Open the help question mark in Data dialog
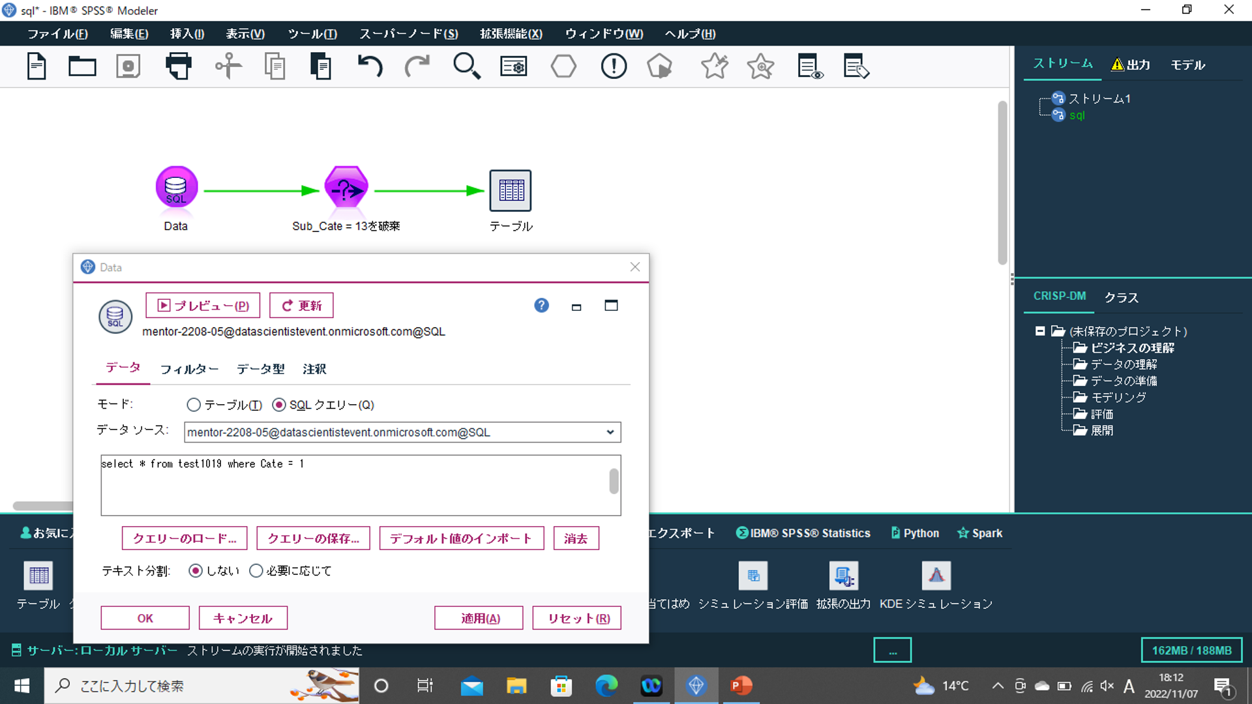 (x=541, y=306)
